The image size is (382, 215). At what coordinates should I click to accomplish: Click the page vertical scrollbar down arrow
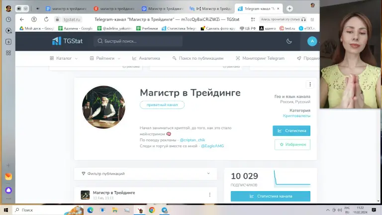378,201
